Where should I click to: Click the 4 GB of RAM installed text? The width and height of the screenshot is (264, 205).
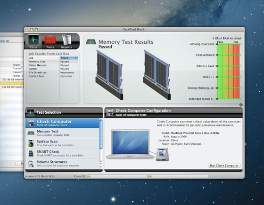pyautogui.click(x=227, y=38)
